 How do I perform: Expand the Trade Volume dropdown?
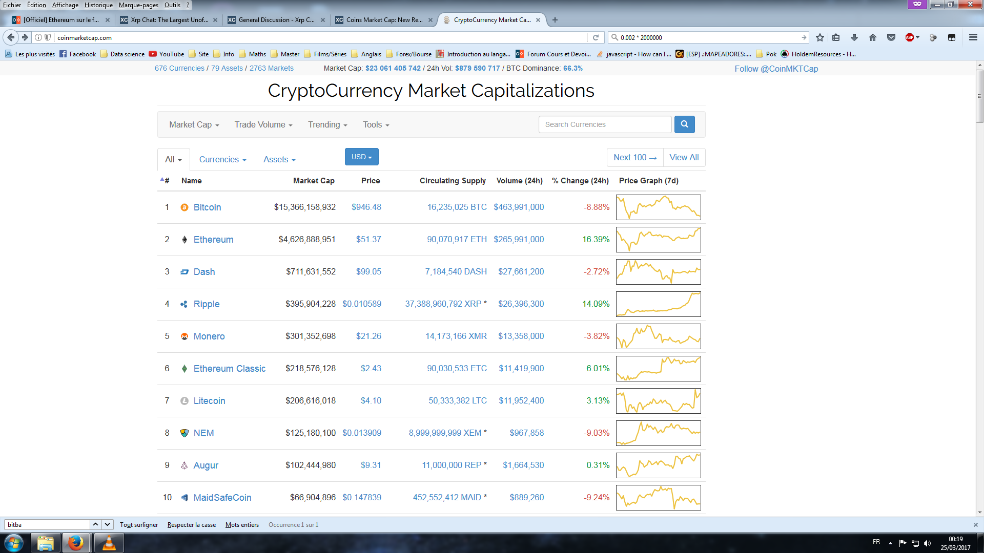pos(263,125)
